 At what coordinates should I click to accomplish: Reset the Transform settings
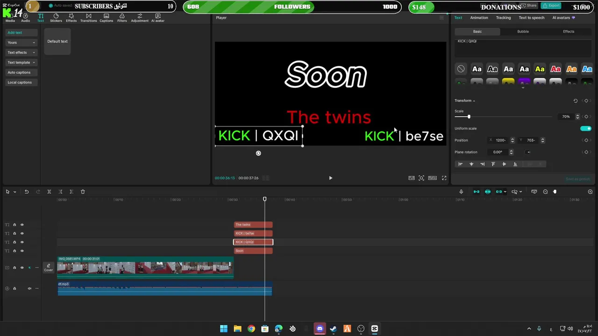pos(576,101)
